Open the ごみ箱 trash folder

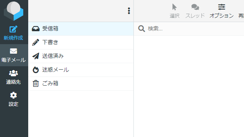pyautogui.click(x=81, y=83)
